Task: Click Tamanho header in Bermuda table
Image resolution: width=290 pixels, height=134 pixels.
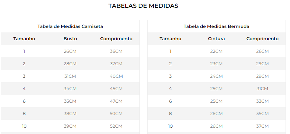Action: [170, 39]
